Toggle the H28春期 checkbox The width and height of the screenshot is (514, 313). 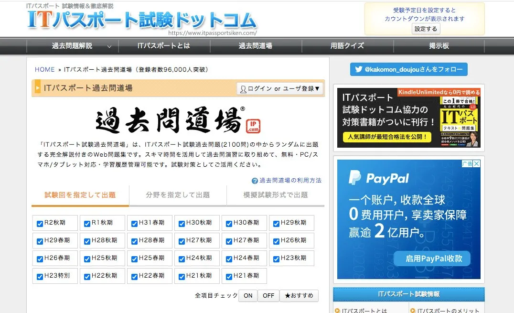point(134,241)
